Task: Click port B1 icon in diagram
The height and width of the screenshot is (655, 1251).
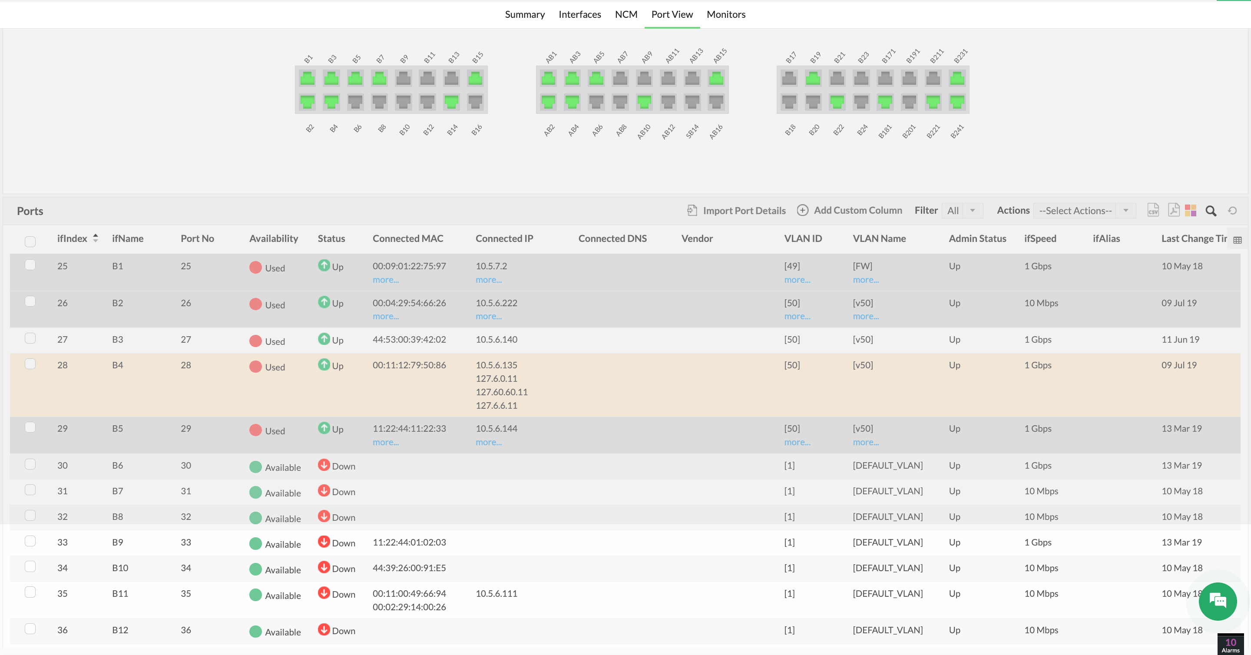Action: (308, 78)
